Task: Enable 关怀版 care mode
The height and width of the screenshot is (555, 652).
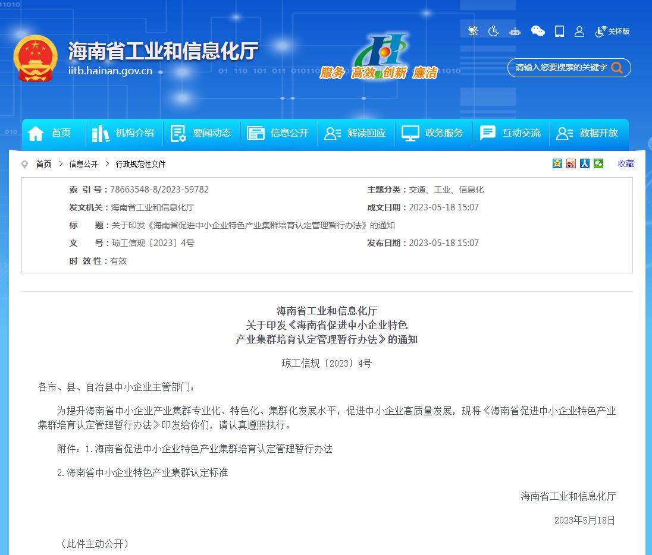Action: point(613,31)
